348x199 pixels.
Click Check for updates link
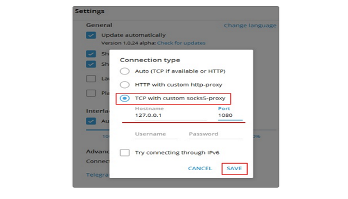pyautogui.click(x=181, y=43)
